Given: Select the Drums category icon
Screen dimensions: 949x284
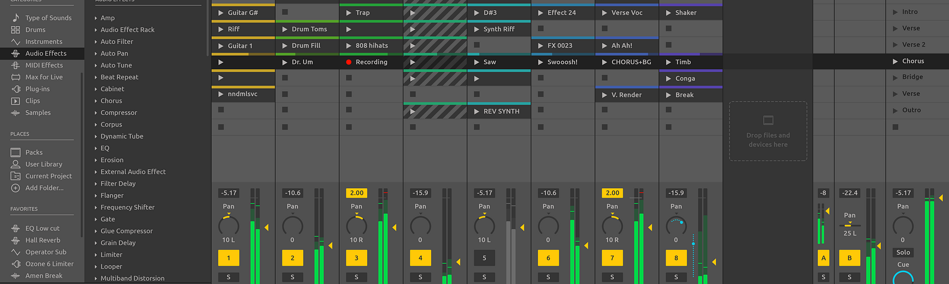Looking at the screenshot, I should click(15, 30).
